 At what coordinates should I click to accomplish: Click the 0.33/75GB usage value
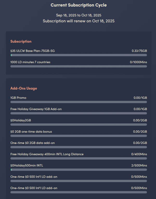(x=139, y=51)
